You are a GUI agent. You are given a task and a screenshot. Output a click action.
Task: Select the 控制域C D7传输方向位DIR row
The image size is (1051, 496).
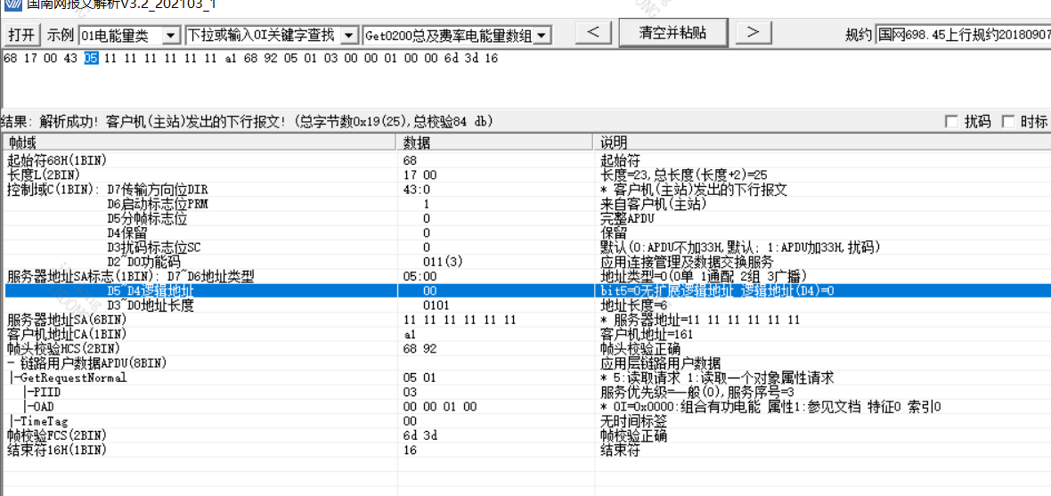click(x=525, y=190)
